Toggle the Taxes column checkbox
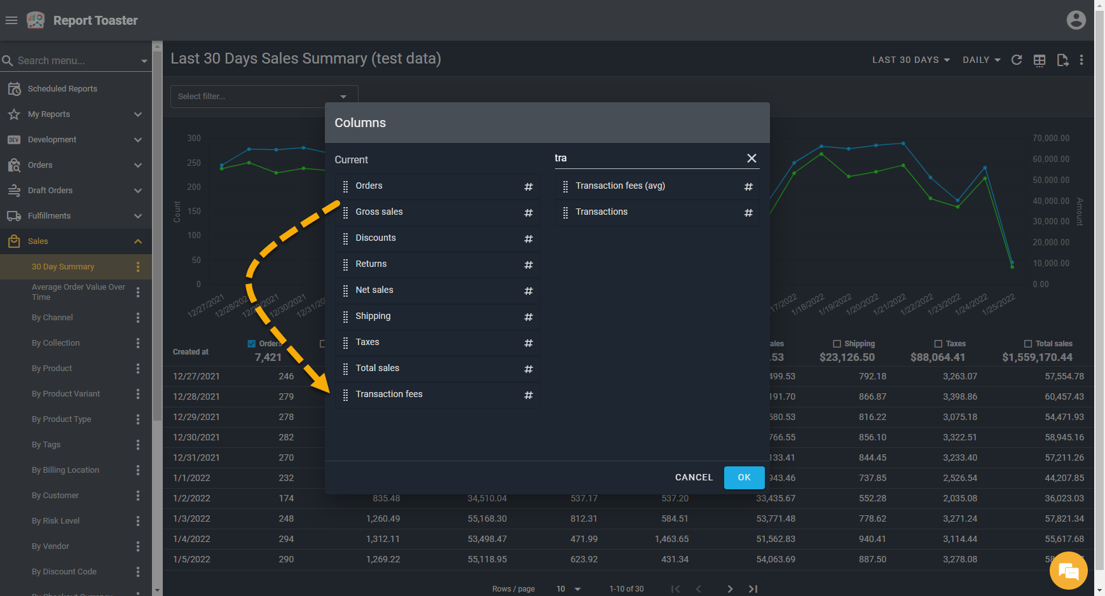The height and width of the screenshot is (596, 1105). tap(938, 344)
